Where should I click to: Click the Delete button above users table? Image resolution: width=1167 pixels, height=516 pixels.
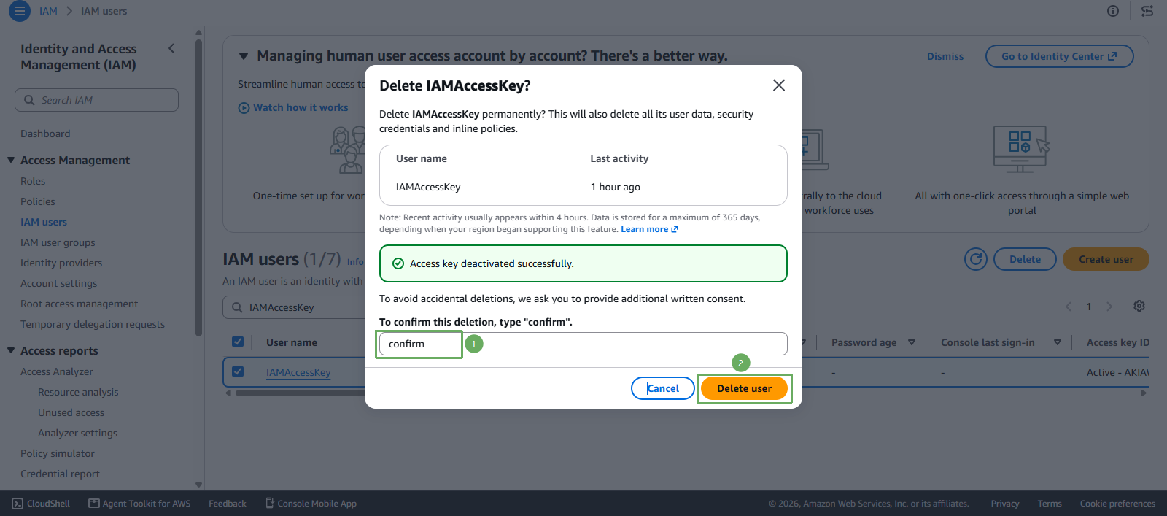pyautogui.click(x=1025, y=259)
